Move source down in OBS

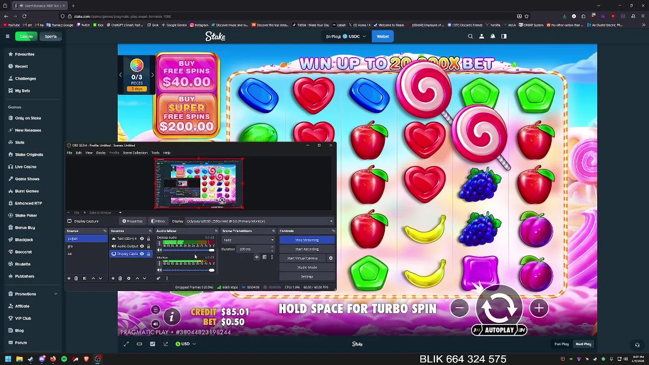pos(145,278)
